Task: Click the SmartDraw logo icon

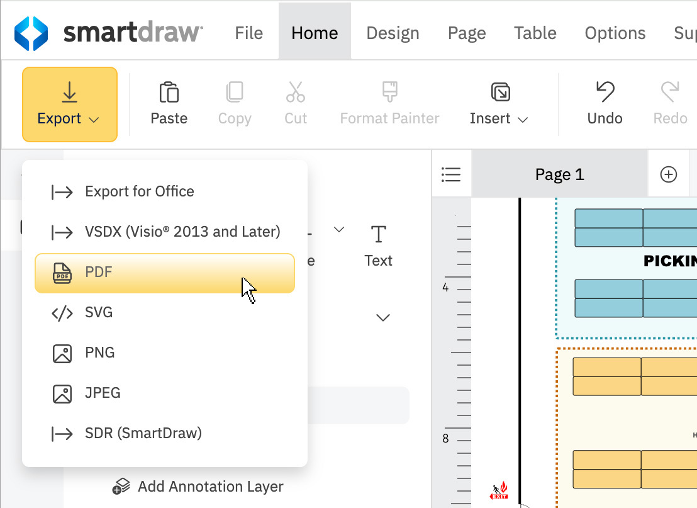Action: pos(31,33)
